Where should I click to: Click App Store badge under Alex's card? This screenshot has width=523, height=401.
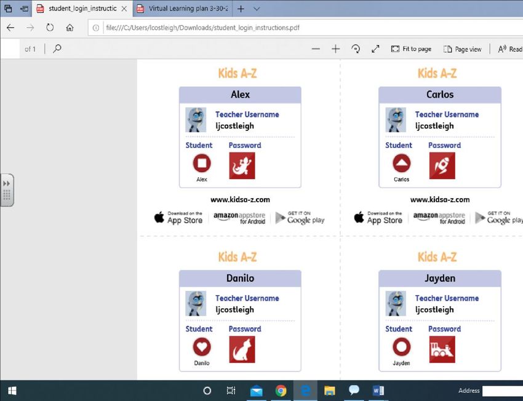[178, 218]
